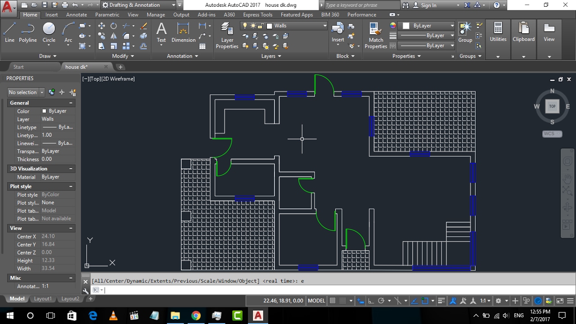Screen dimensions: 576x324
Task: Pick the Mirror tool in Modify panel
Action: pyautogui.click(x=113, y=36)
